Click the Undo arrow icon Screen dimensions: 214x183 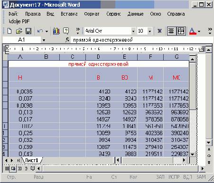[40, 31]
